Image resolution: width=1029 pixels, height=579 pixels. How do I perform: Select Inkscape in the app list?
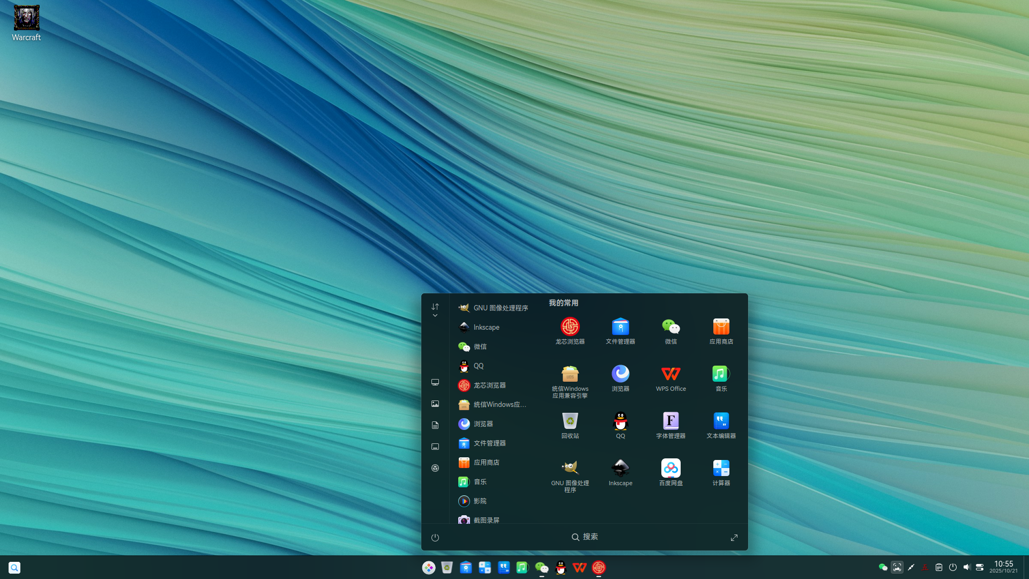[494, 327]
